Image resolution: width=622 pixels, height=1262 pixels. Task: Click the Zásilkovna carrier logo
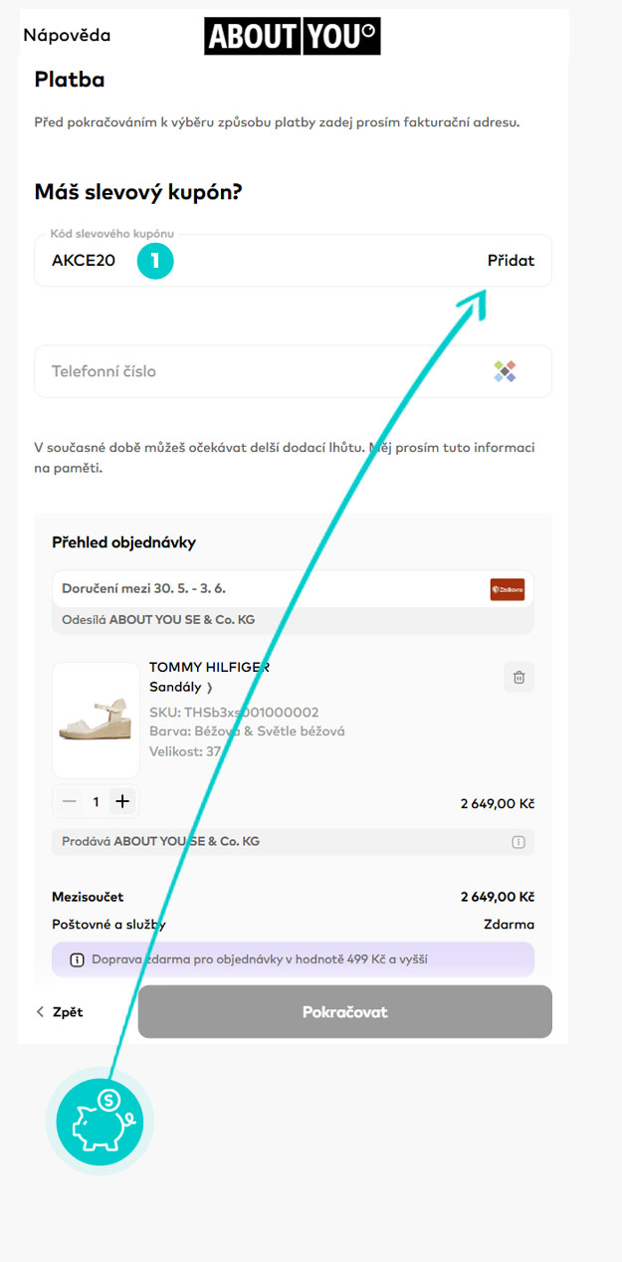click(x=508, y=589)
